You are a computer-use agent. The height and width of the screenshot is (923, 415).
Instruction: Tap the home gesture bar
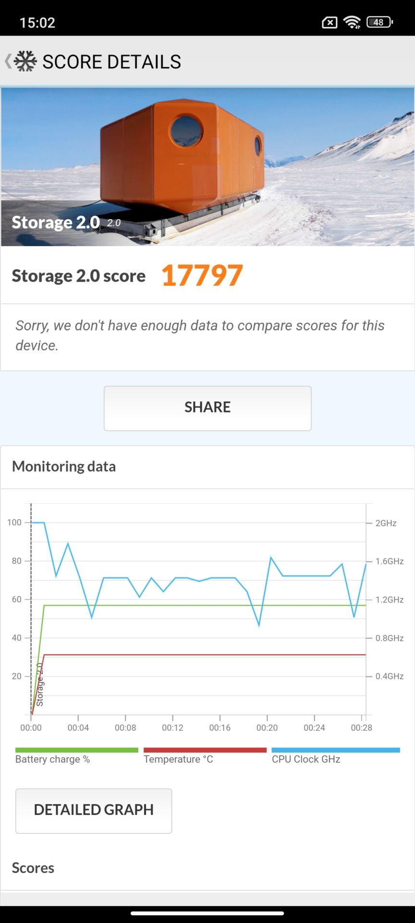pyautogui.click(x=207, y=913)
